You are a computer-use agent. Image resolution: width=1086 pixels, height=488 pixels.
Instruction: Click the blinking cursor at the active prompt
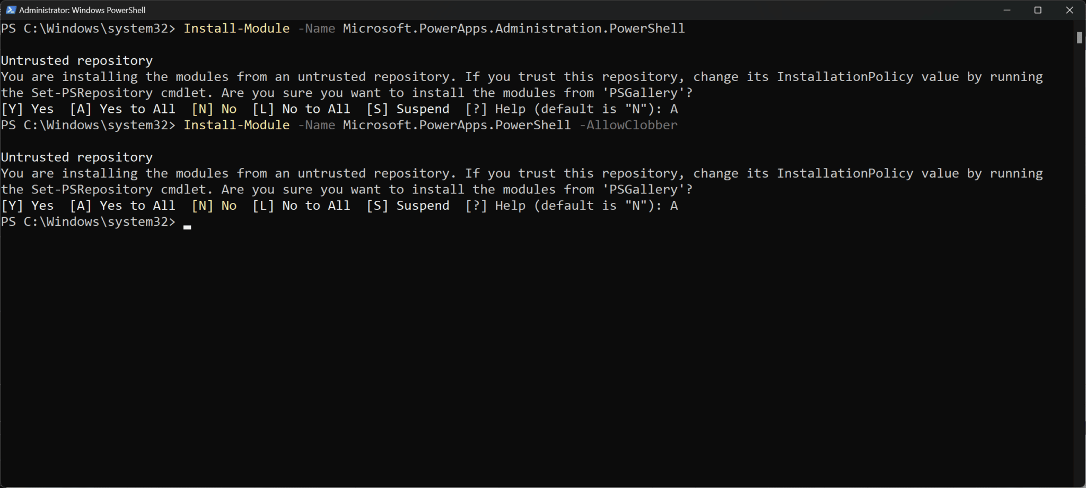coord(188,227)
